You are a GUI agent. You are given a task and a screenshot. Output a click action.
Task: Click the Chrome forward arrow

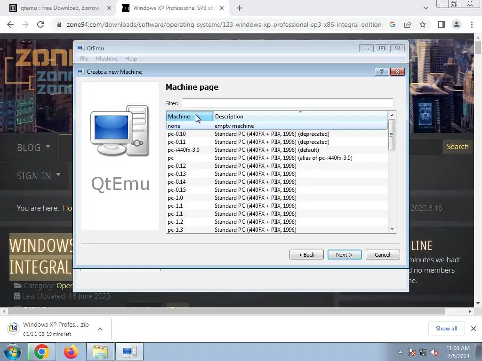pyautogui.click(x=25, y=24)
